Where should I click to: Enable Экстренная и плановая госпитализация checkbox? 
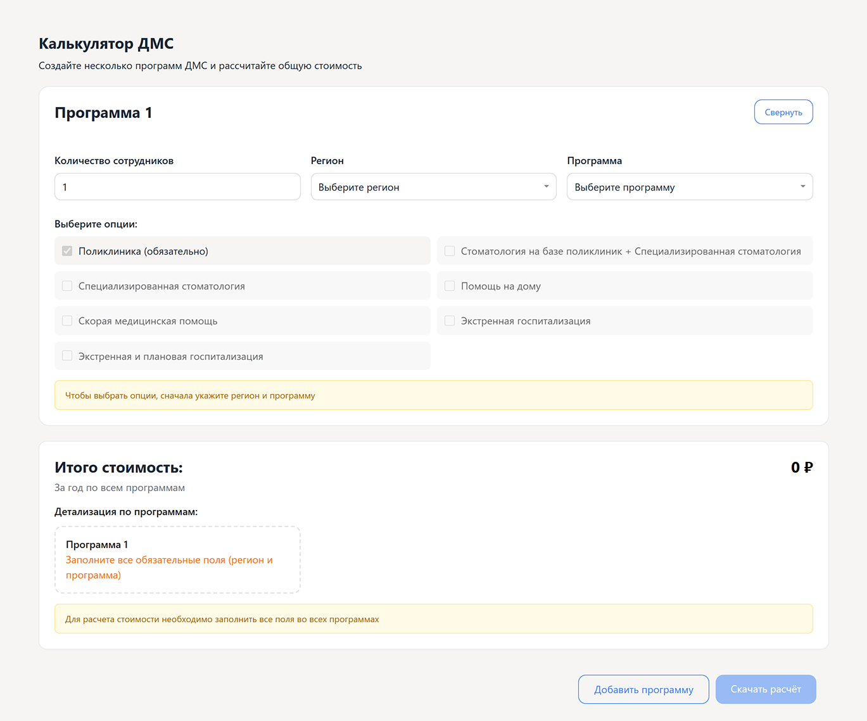coord(67,356)
